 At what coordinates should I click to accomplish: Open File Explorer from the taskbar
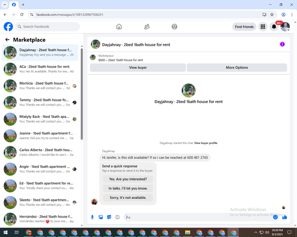click(188, 232)
